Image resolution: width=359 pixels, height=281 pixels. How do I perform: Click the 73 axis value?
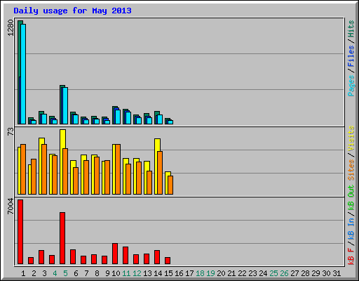[x=11, y=132]
